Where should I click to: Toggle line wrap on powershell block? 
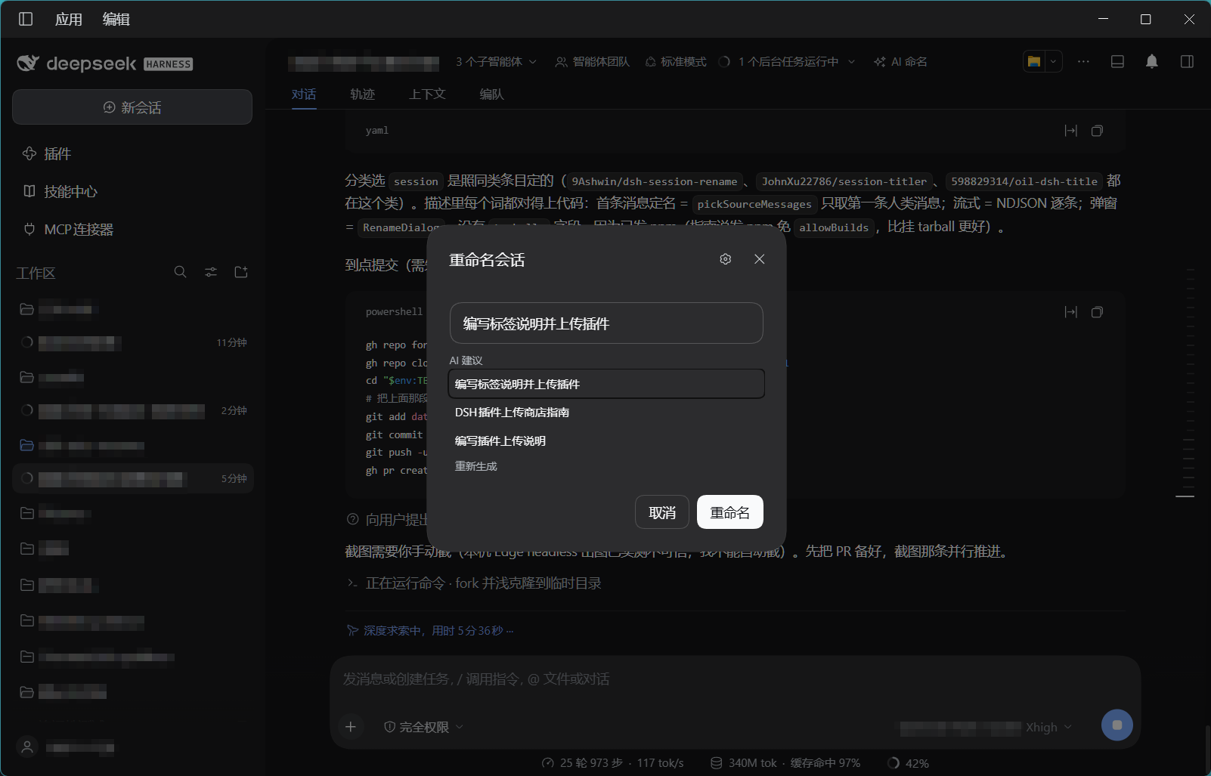1070,312
